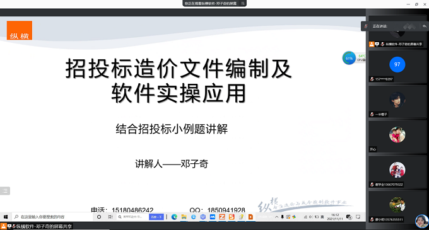
Task: Open File Explorer from the taskbar
Action: [184, 217]
